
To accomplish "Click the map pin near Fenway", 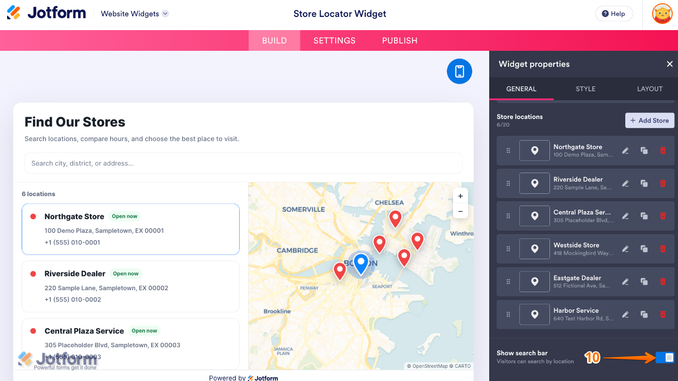I will (340, 271).
